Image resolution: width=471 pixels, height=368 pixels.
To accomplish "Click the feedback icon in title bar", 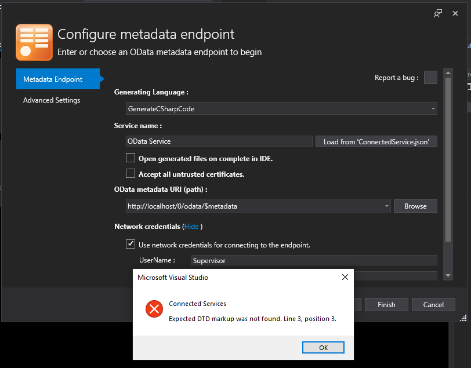I will [438, 13].
